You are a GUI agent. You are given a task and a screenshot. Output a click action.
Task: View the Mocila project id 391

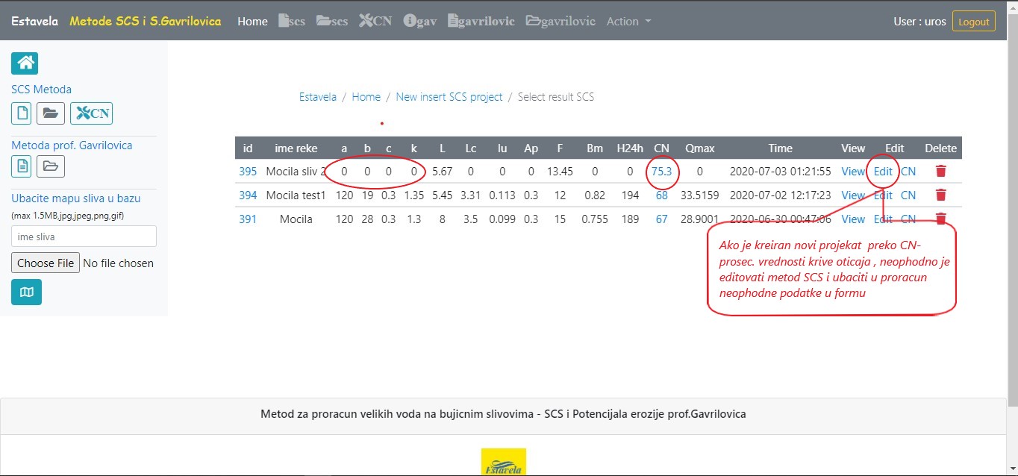coord(853,219)
